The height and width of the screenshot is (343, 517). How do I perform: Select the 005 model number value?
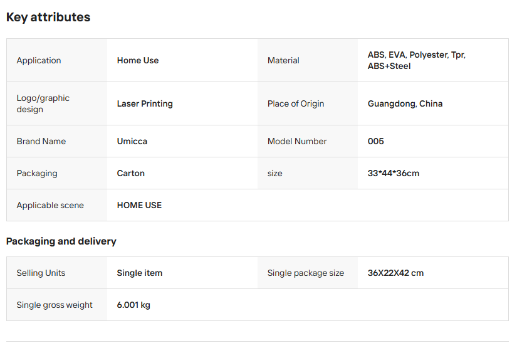tap(376, 142)
